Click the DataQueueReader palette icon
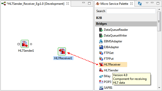The width and height of the screenshot is (162, 91). point(101,30)
